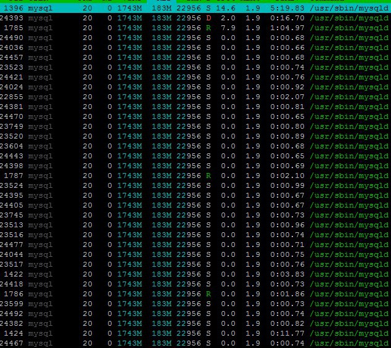Select process row with PID 24492
The height and width of the screenshot is (348, 391).
pos(196,314)
